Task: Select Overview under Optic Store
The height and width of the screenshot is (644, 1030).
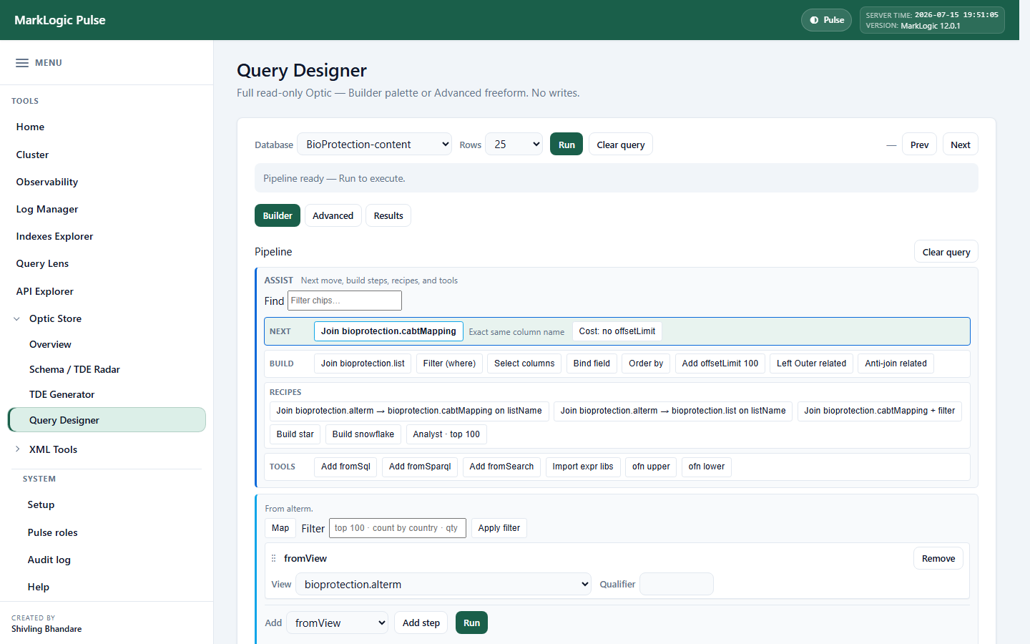Action: coord(50,344)
